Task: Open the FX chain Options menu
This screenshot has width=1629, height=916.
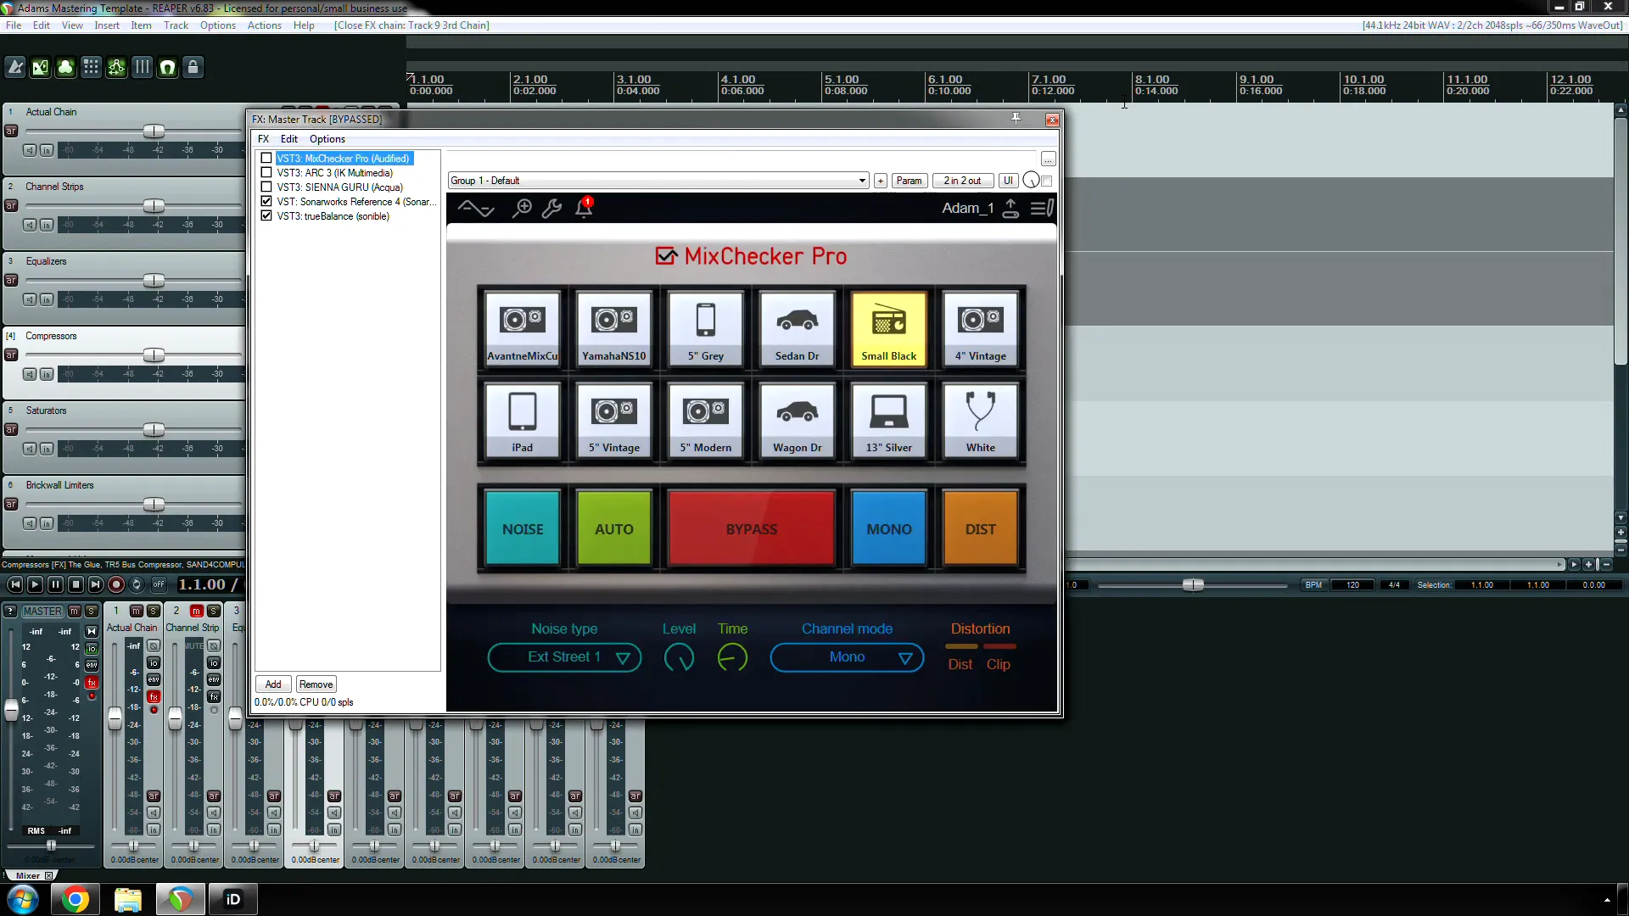Action: [327, 137]
